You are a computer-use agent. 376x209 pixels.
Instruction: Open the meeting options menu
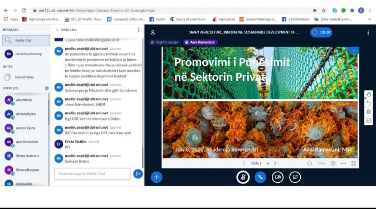[368, 32]
